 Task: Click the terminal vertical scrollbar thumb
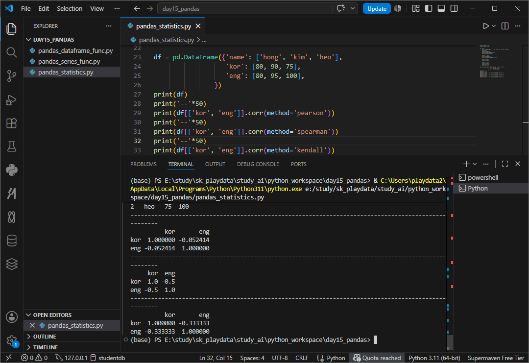[x=450, y=342]
